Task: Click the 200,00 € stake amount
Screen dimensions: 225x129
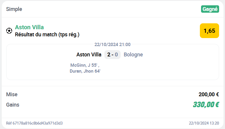Action: [209, 94]
